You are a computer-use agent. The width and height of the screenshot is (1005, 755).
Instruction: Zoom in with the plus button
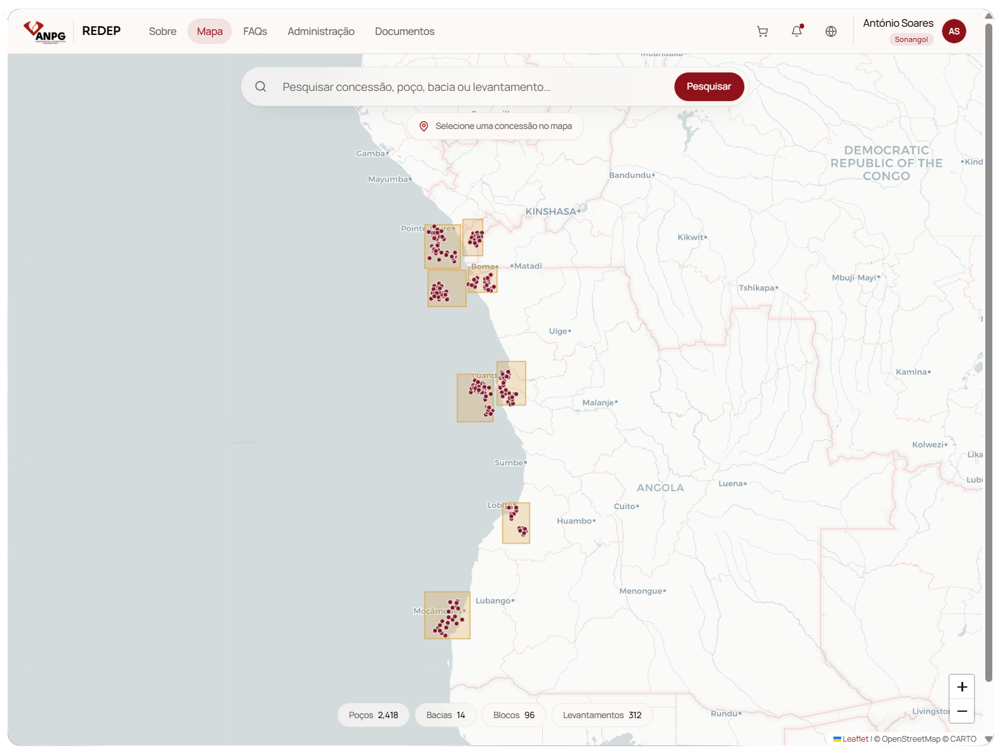tap(962, 687)
